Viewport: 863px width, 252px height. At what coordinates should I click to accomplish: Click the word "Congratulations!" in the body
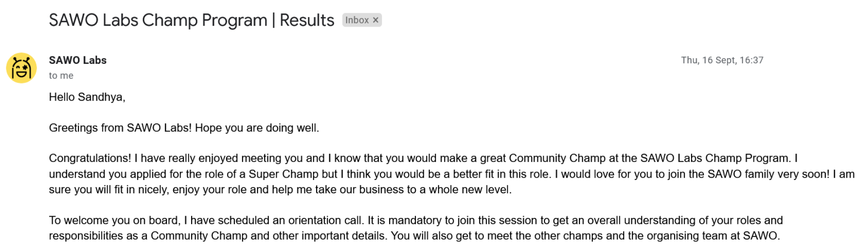pos(90,158)
